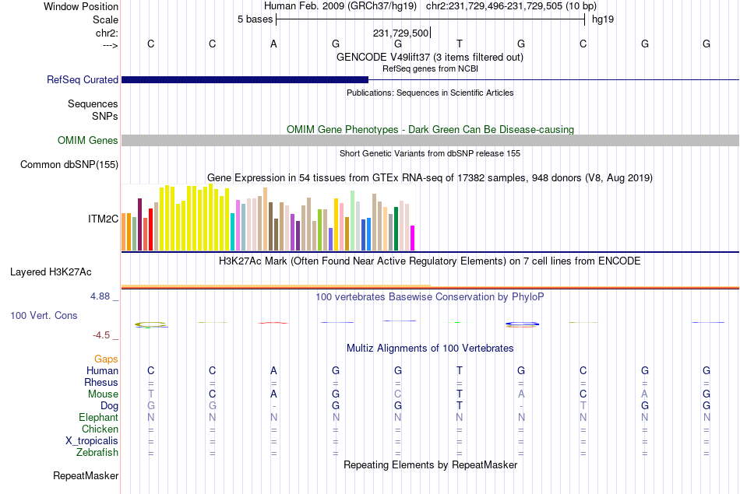Screen dimensions: 740x494
Task: Click the ---> strand direction arrow label
Action: click(x=111, y=46)
